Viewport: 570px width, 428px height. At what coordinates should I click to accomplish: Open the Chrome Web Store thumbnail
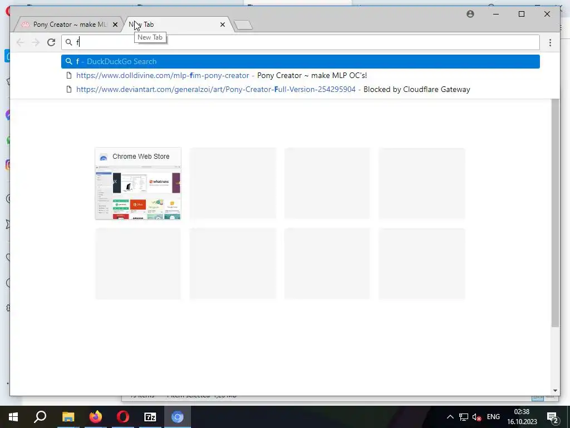[x=138, y=183]
